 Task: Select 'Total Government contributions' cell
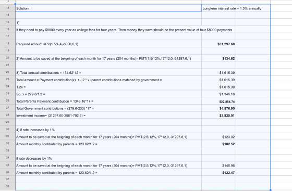108,108
